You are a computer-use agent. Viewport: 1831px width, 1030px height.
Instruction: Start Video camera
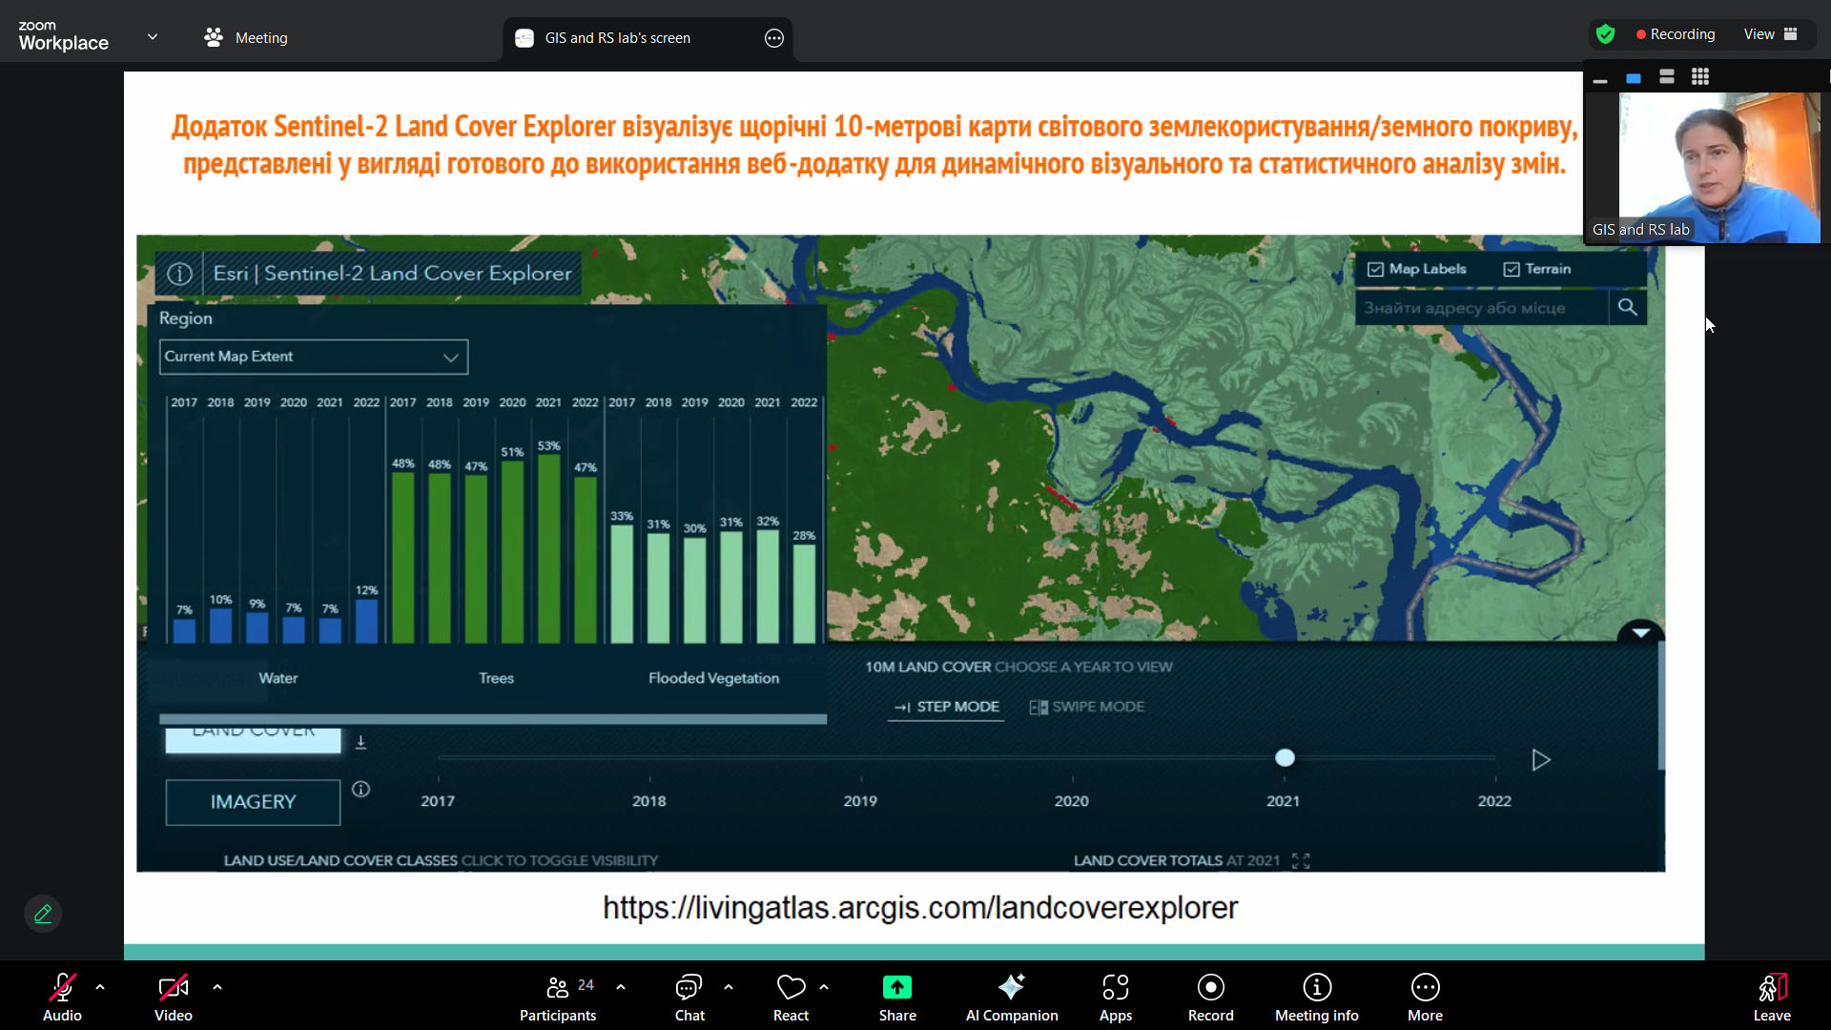click(x=173, y=987)
